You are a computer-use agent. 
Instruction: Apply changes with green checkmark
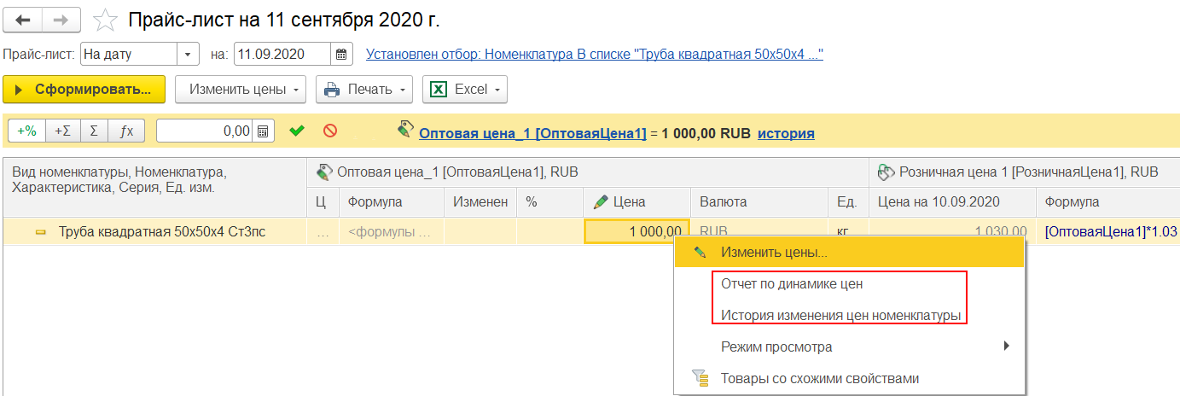click(296, 131)
